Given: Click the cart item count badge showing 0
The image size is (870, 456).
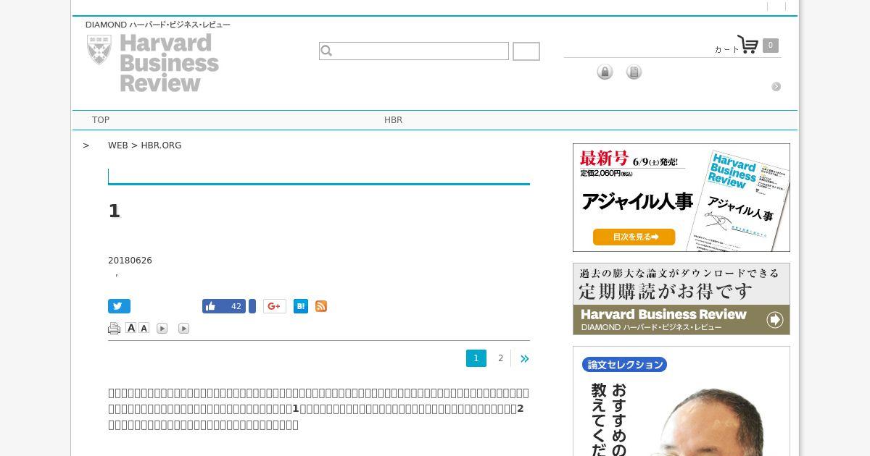Looking at the screenshot, I should (771, 45).
